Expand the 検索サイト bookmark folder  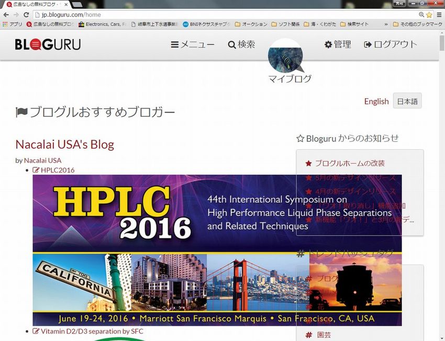[x=354, y=25]
